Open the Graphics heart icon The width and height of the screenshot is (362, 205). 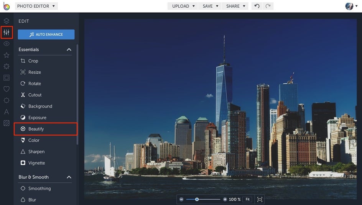coord(7,89)
